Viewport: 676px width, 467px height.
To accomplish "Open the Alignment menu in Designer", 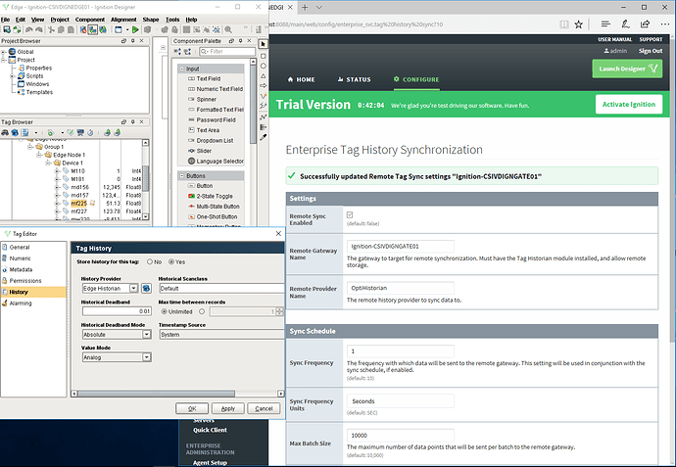I will [123, 20].
